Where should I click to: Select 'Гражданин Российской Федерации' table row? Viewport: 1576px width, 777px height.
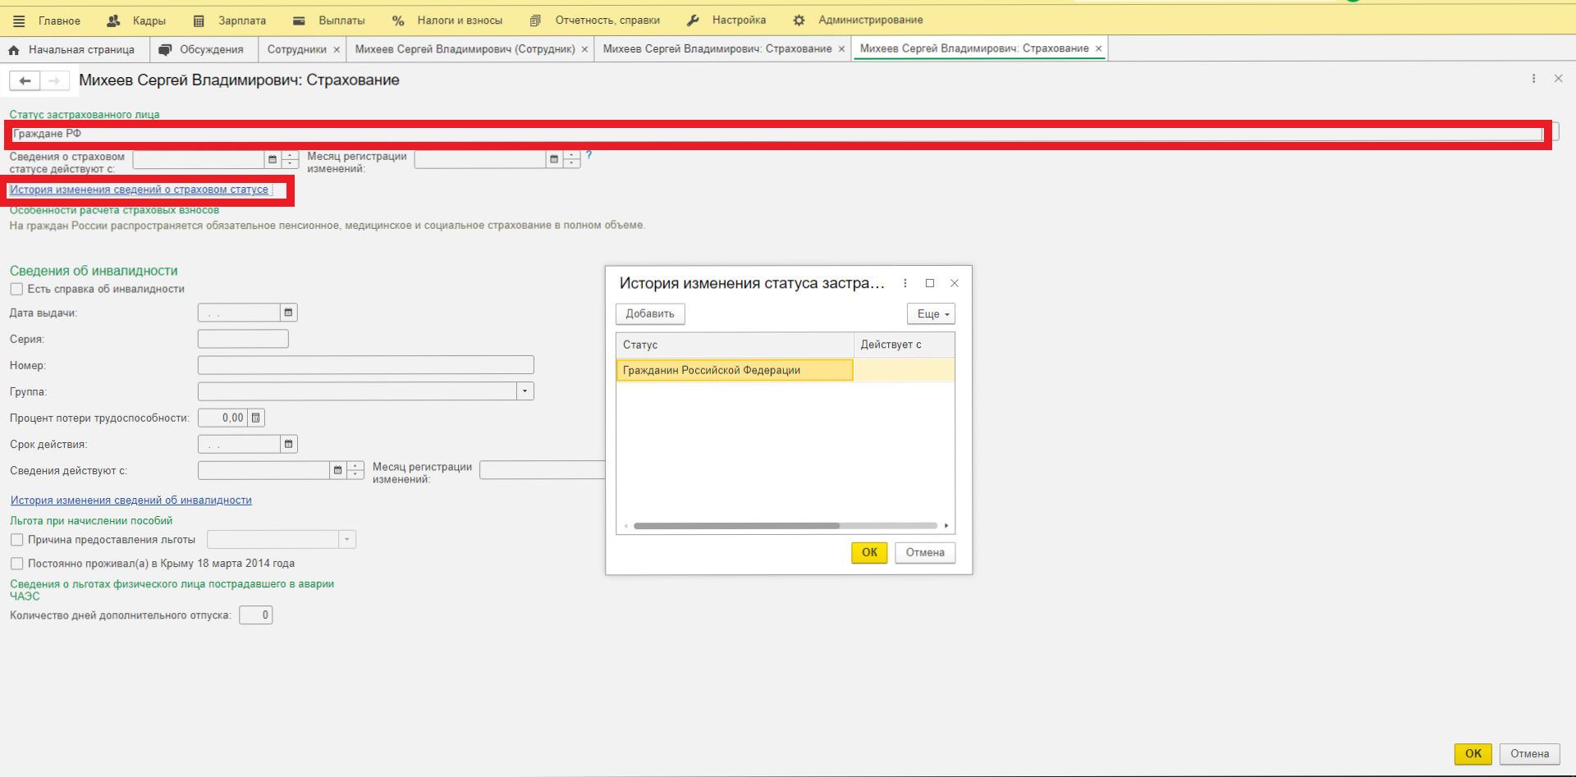(734, 370)
